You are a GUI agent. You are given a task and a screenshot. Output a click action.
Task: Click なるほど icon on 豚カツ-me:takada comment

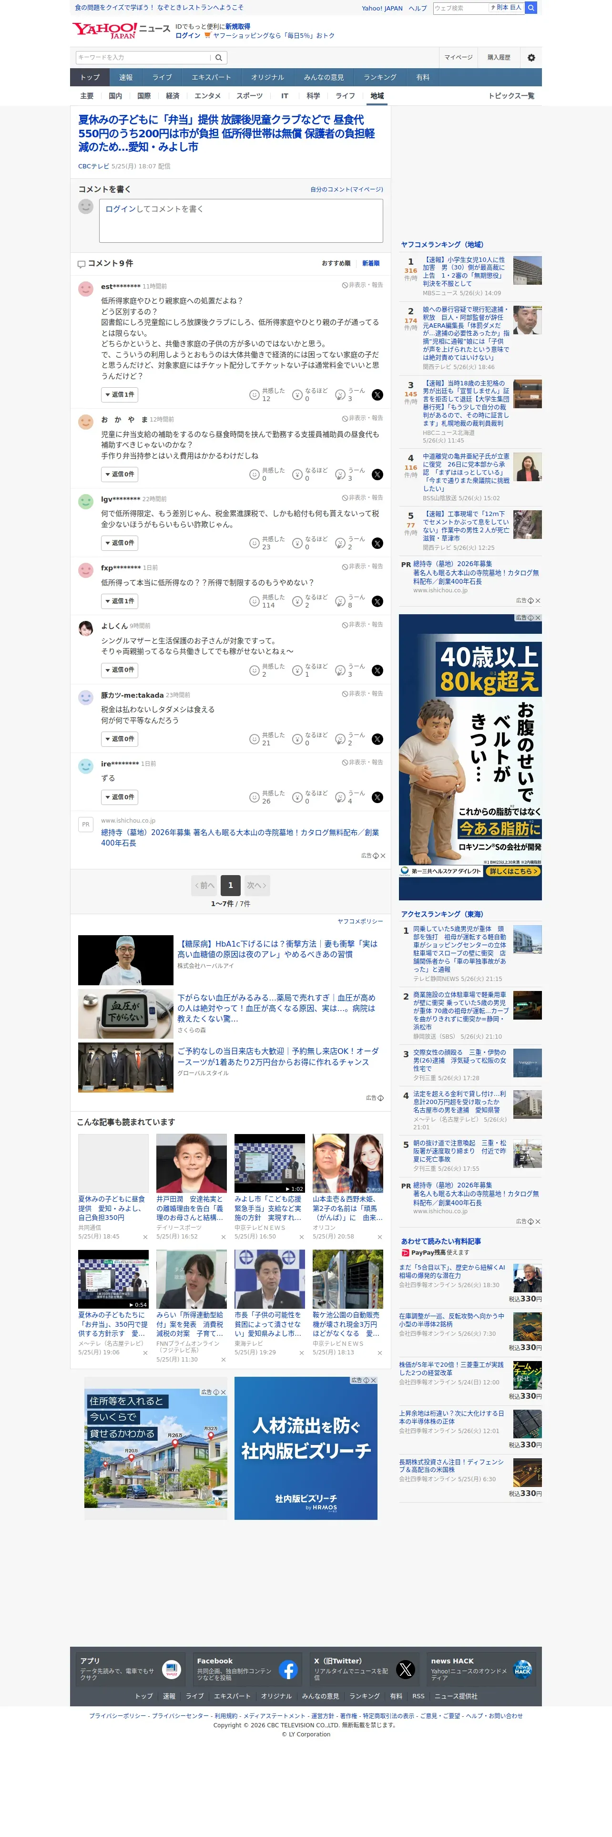click(297, 740)
